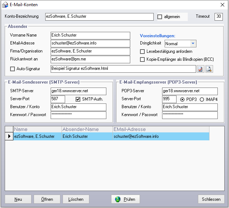This screenshot has width=229, height=208.
Task: Click the SMTP-Server input field
Action: [79, 91]
